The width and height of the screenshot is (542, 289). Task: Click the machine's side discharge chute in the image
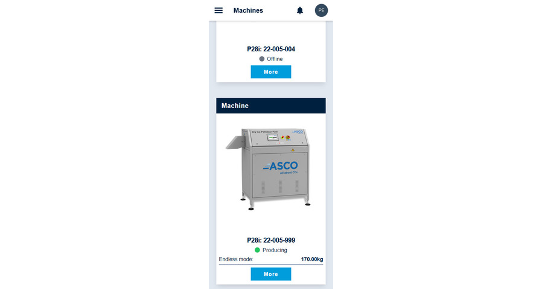(236, 142)
